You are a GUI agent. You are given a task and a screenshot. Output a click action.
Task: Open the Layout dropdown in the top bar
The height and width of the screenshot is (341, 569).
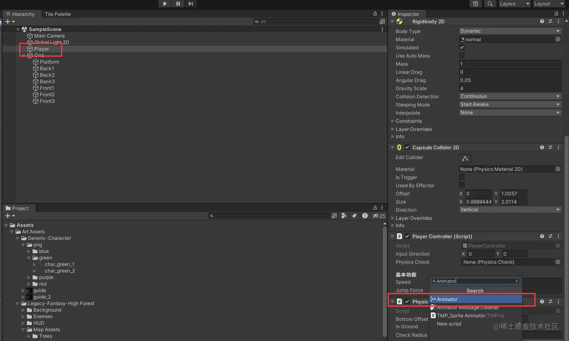(549, 4)
